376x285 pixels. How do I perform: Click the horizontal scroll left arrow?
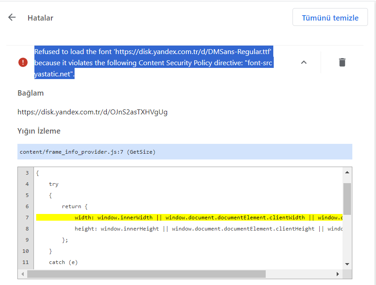(x=22, y=274)
